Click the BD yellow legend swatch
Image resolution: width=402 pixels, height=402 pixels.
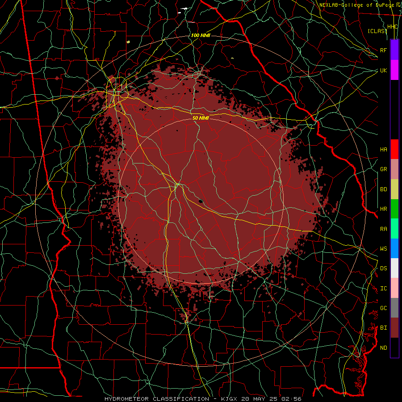[x=394, y=189]
